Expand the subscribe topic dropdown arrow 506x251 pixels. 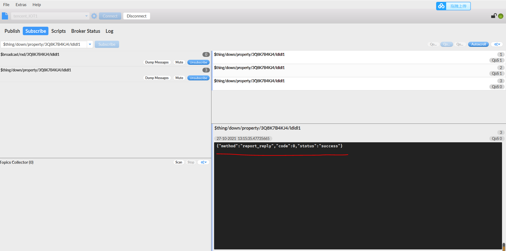pyautogui.click(x=90, y=44)
